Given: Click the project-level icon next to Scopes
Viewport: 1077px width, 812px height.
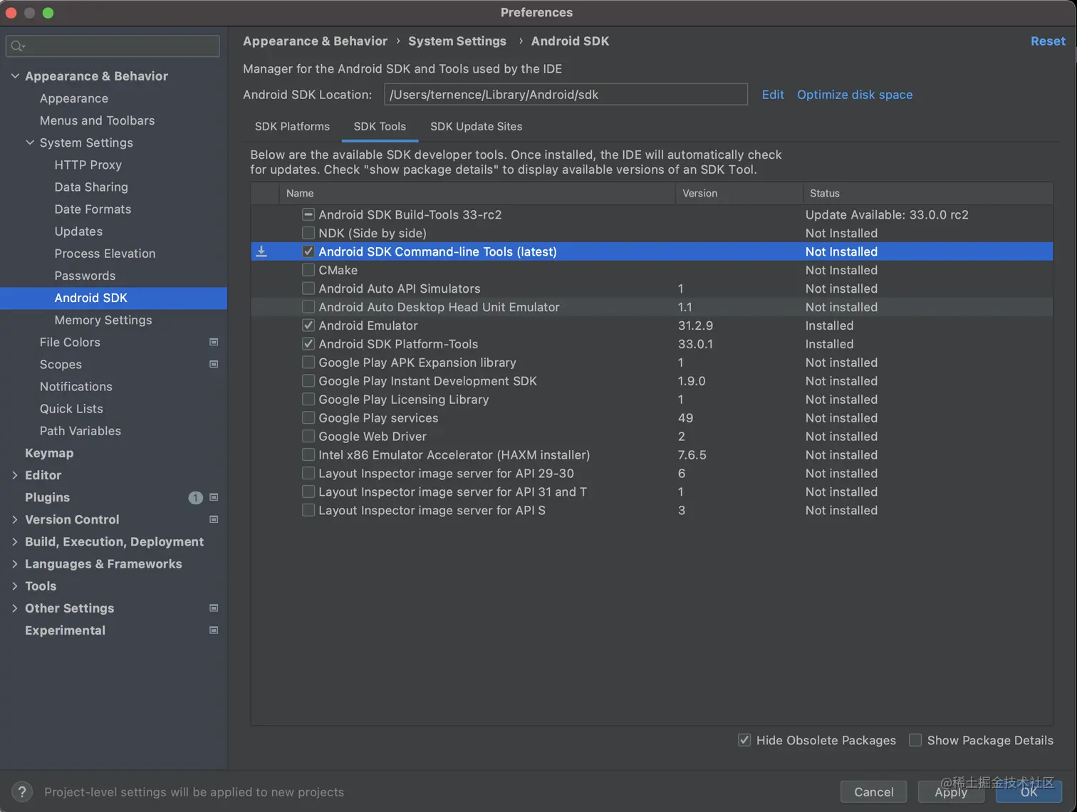Looking at the screenshot, I should coord(214,364).
